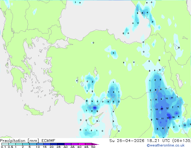Click the '(06+135)' forecast run label
The image size is (191, 148).
tap(182, 141)
